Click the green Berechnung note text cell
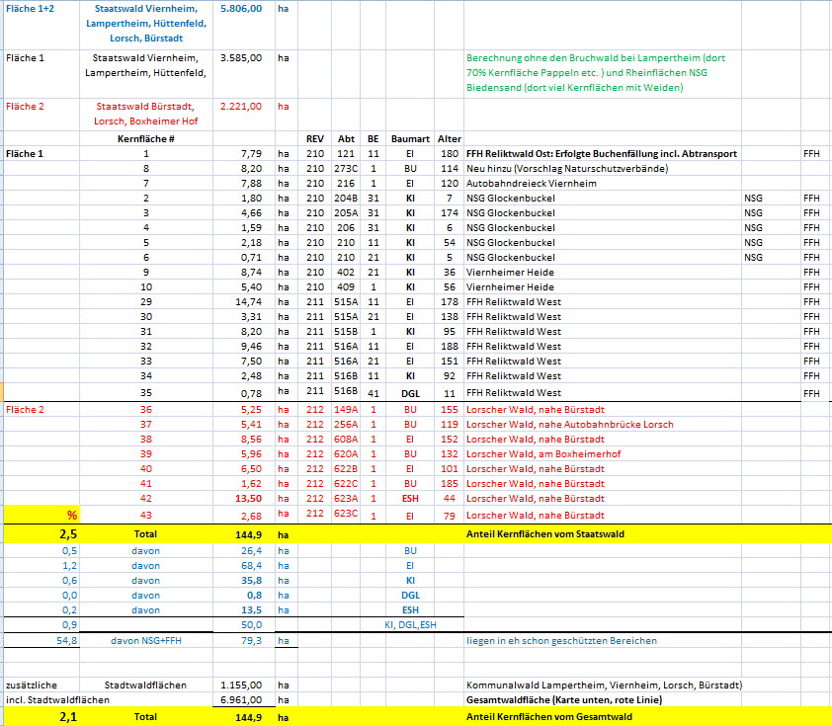Viewport: 832px width, 726px height. click(603, 72)
